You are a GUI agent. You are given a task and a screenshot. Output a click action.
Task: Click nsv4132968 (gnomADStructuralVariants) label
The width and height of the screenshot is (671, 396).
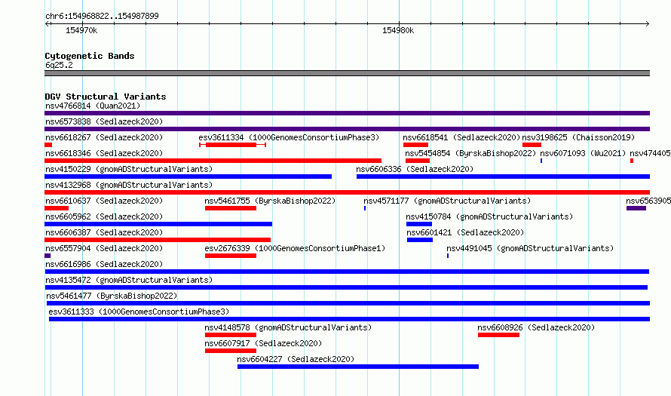(129, 185)
